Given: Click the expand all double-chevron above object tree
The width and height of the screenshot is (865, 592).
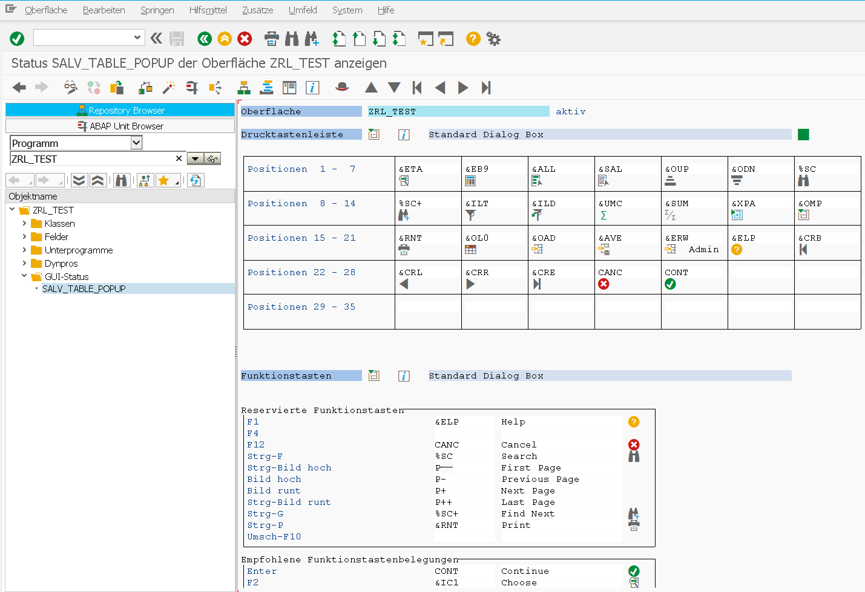Looking at the screenshot, I should [x=79, y=180].
